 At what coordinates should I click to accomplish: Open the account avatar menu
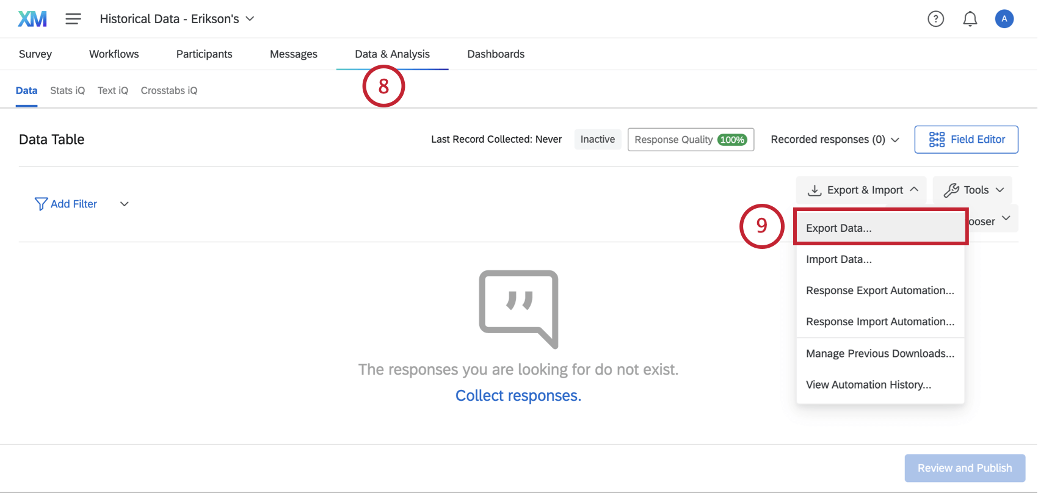(1004, 19)
